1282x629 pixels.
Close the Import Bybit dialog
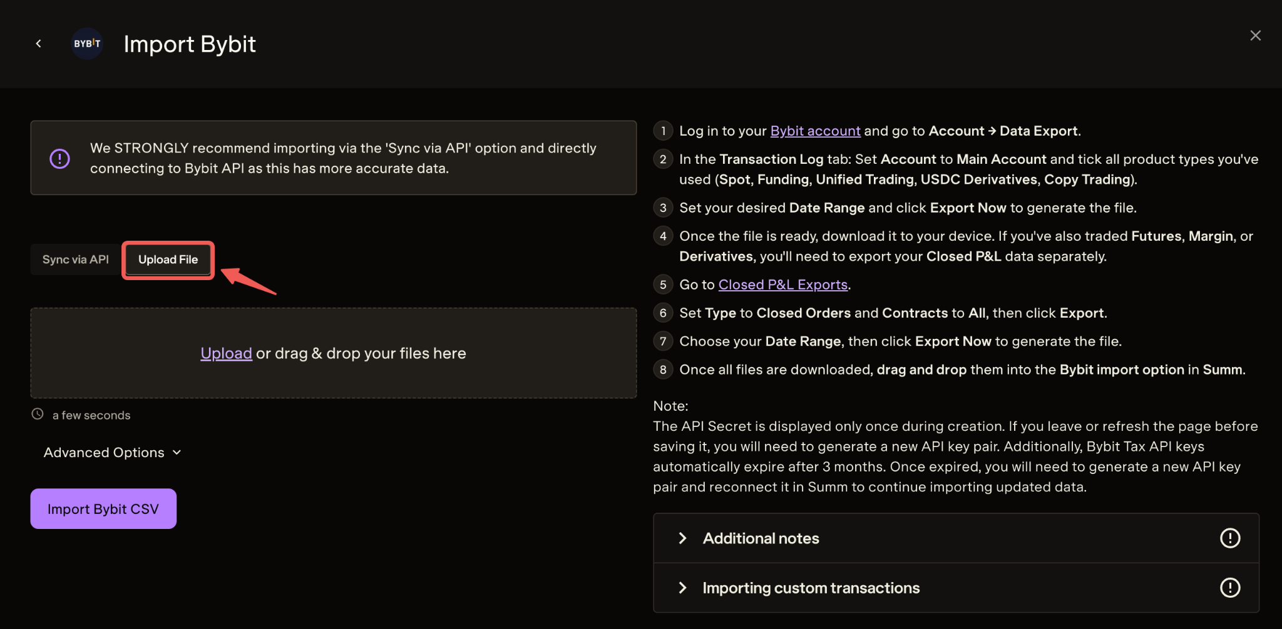click(x=1255, y=36)
